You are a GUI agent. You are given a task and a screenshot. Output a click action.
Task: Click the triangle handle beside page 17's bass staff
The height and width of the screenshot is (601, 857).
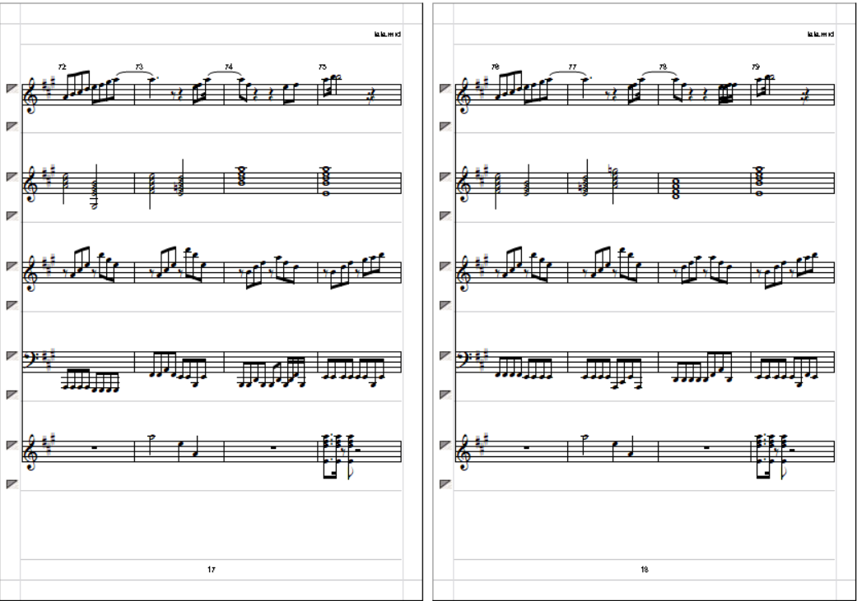12,355
